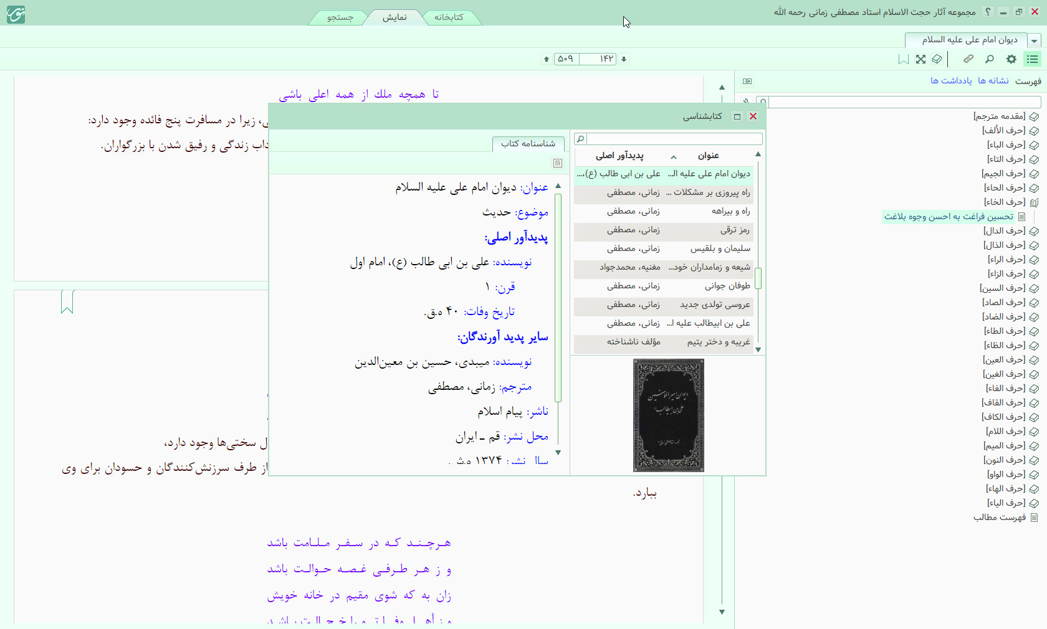Click the text view icon in bibliography dialog

point(558,163)
